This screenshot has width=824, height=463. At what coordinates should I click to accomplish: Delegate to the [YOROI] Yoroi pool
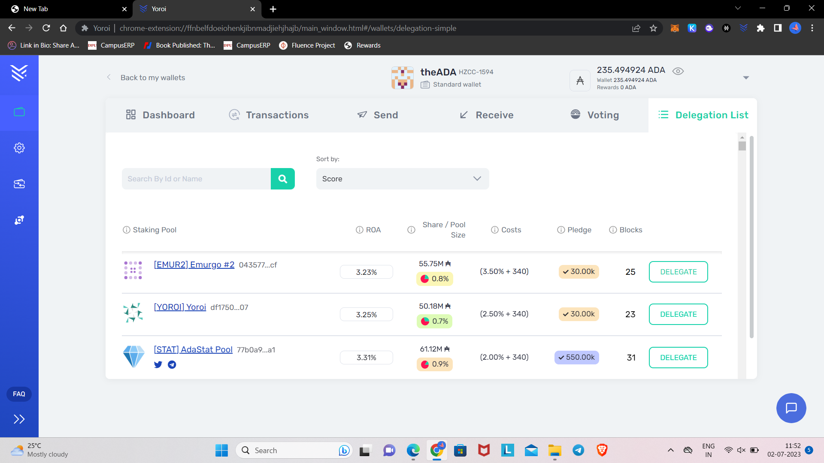pos(678,314)
